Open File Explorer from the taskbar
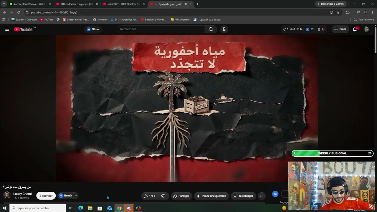 (90, 208)
